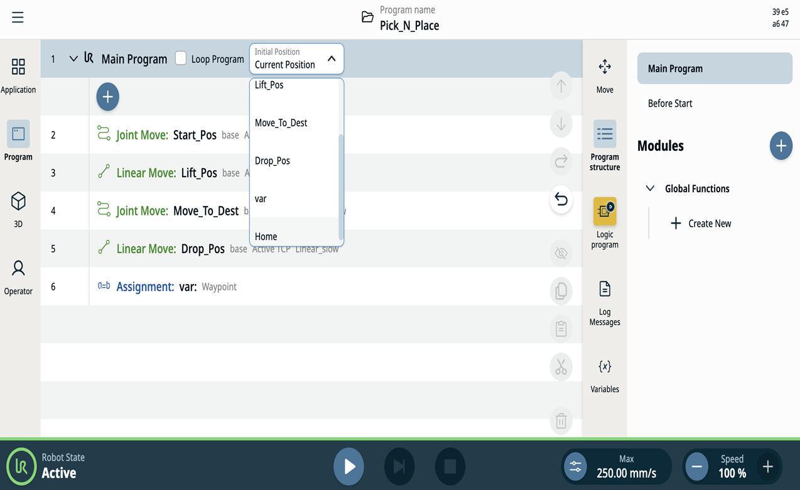800x490 pixels.
Task: Click the undo arrow icon
Action: pyautogui.click(x=561, y=200)
